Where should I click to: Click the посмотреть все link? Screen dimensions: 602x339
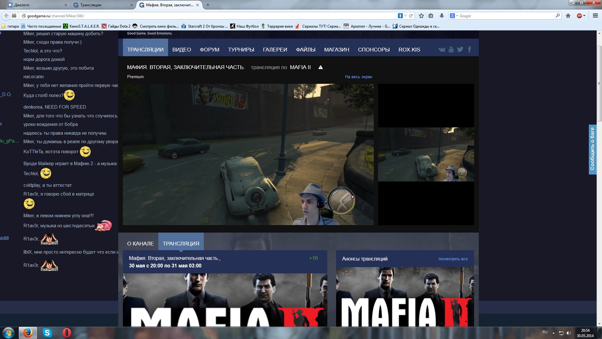[x=453, y=259]
